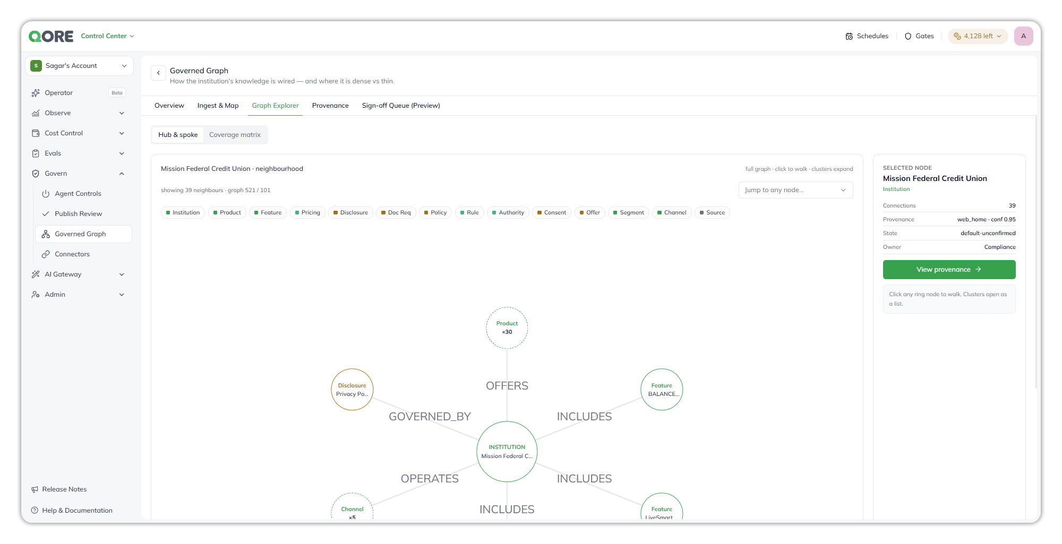Toggle the Disclosure legend filter
This screenshot has height=544, width=1062.
pyautogui.click(x=350, y=212)
